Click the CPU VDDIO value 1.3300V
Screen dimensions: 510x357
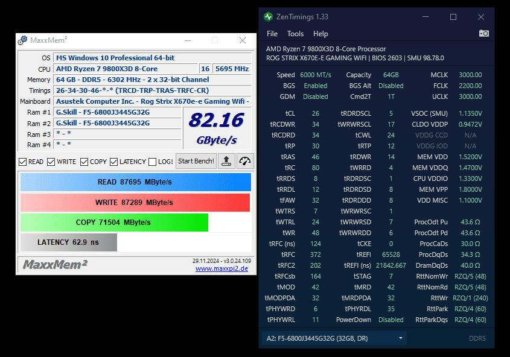tap(470, 178)
